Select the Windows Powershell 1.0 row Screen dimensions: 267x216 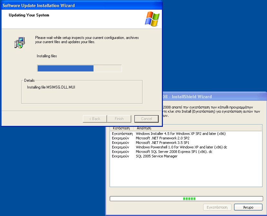(x=186, y=147)
